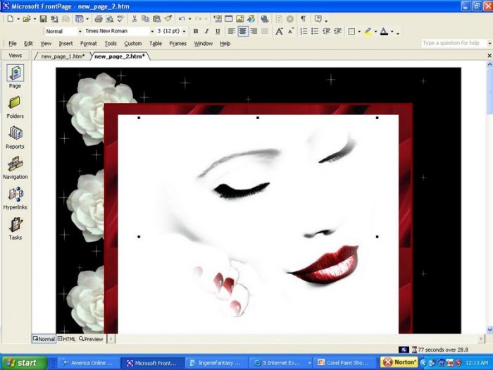
Task: Click the Decrease Indent icon
Action: coord(326,31)
